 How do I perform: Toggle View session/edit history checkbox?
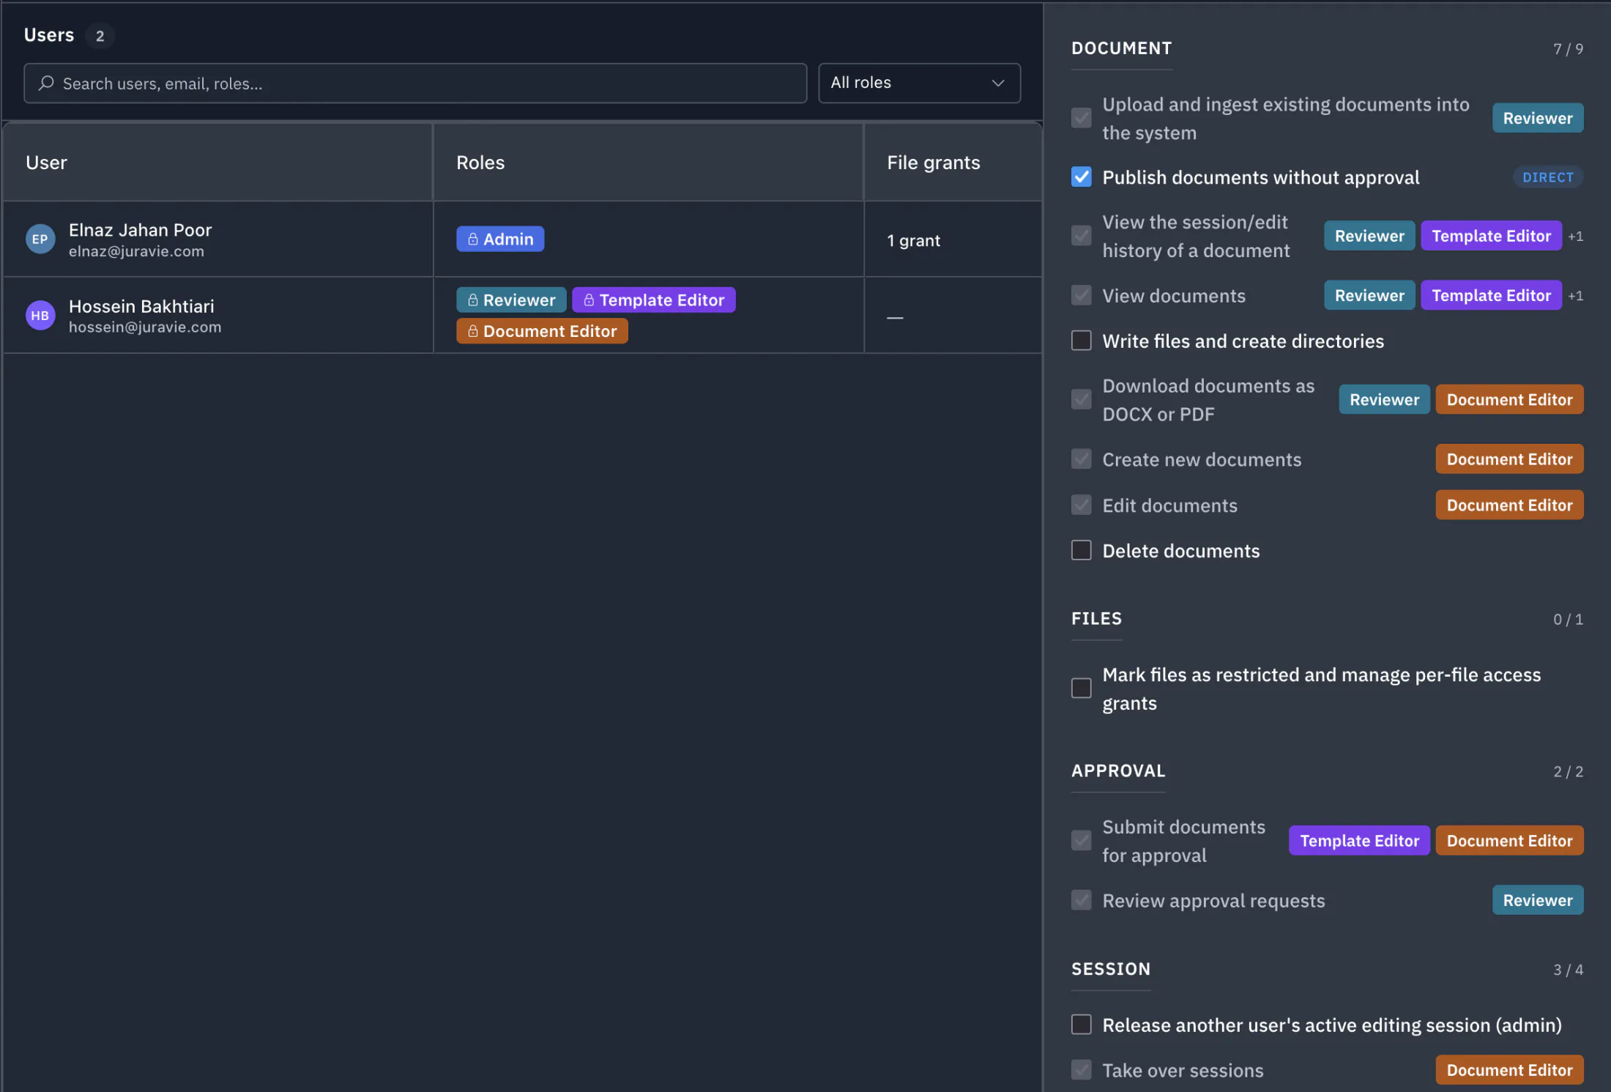[x=1082, y=236]
